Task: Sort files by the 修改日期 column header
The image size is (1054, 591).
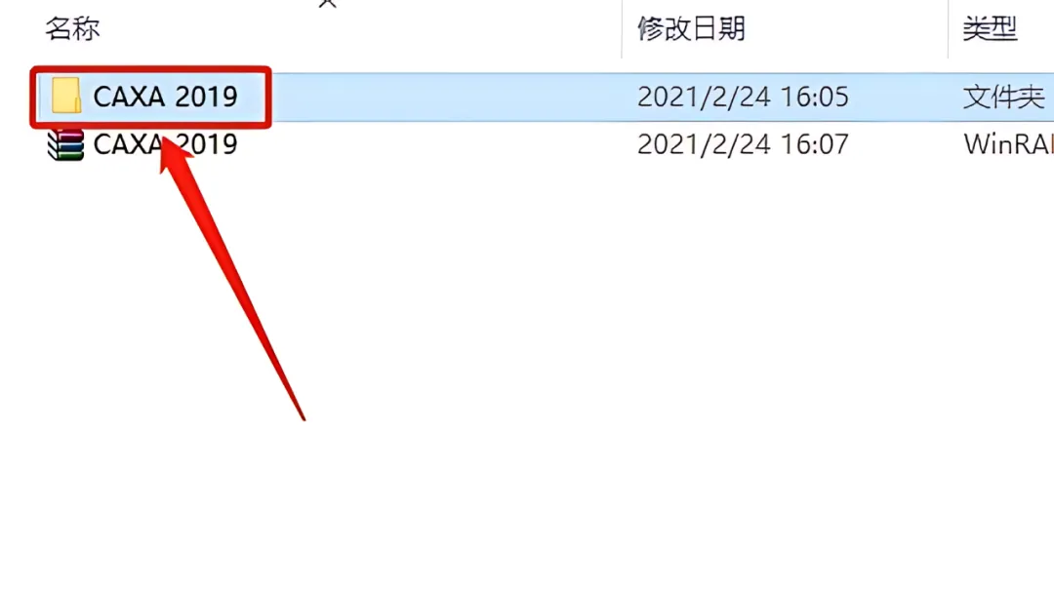Action: [692, 29]
